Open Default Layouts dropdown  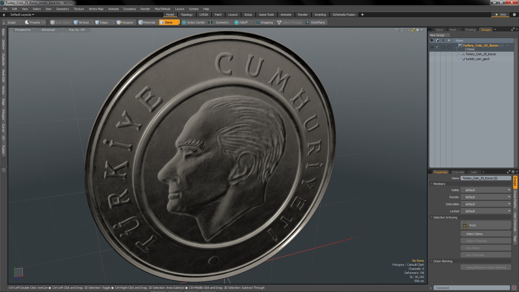(x=22, y=15)
